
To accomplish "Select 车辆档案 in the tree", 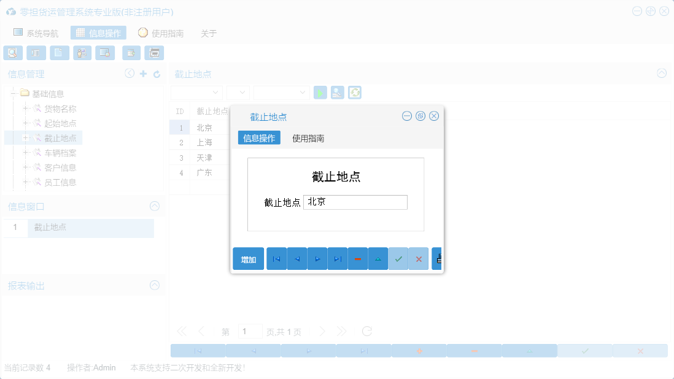I will pyautogui.click(x=60, y=152).
